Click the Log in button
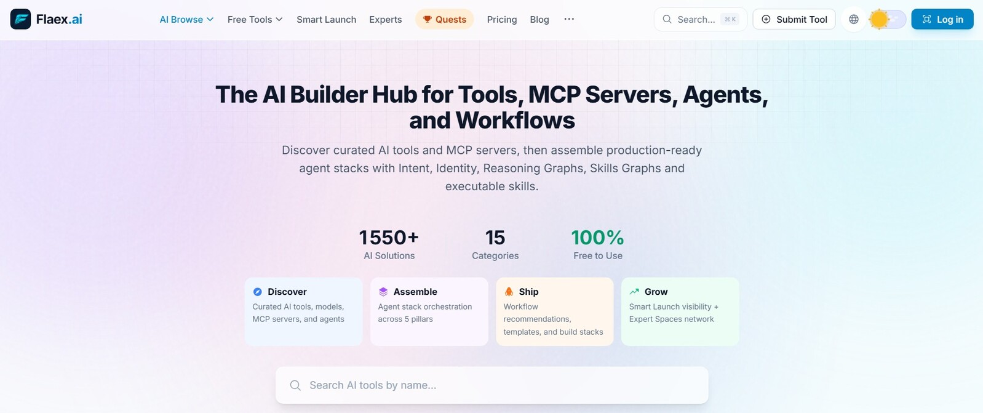Viewport: 983px width, 413px height. click(x=942, y=19)
